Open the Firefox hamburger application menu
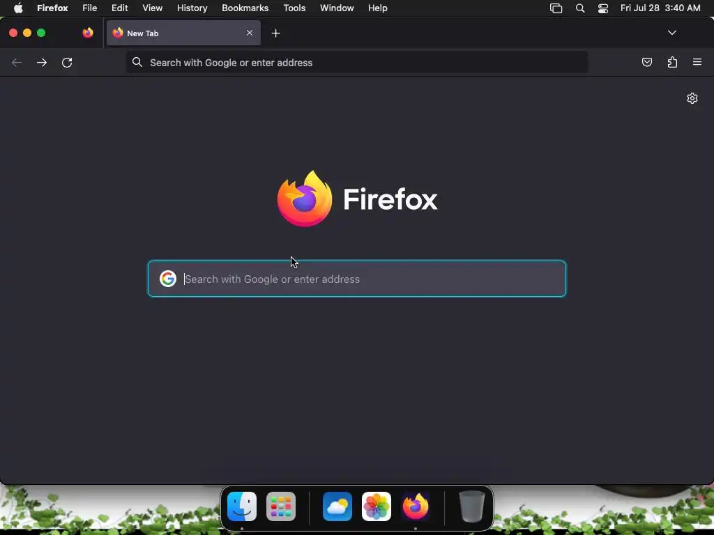Image resolution: width=714 pixels, height=535 pixels. 697,62
